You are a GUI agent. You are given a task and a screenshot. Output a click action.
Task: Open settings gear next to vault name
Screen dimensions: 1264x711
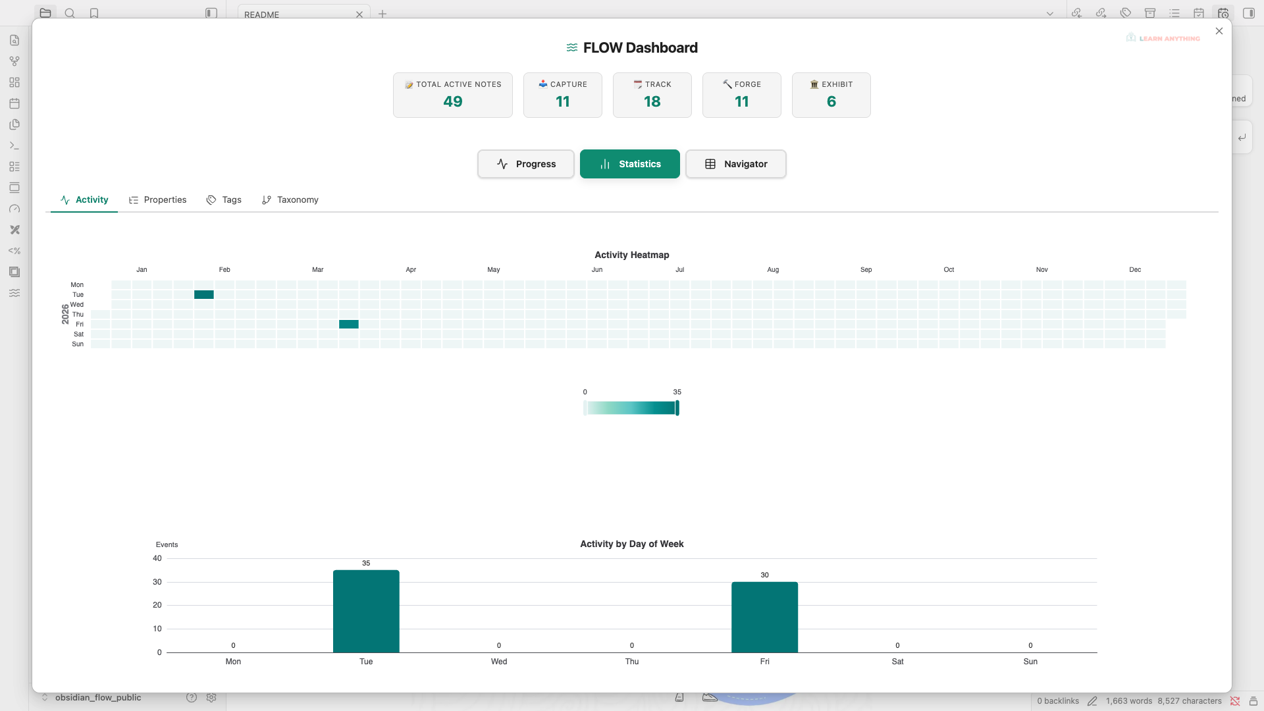point(211,698)
